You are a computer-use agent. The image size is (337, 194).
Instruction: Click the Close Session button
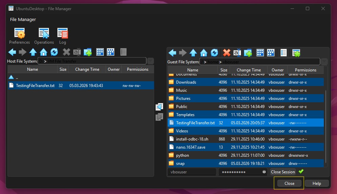point(283,172)
